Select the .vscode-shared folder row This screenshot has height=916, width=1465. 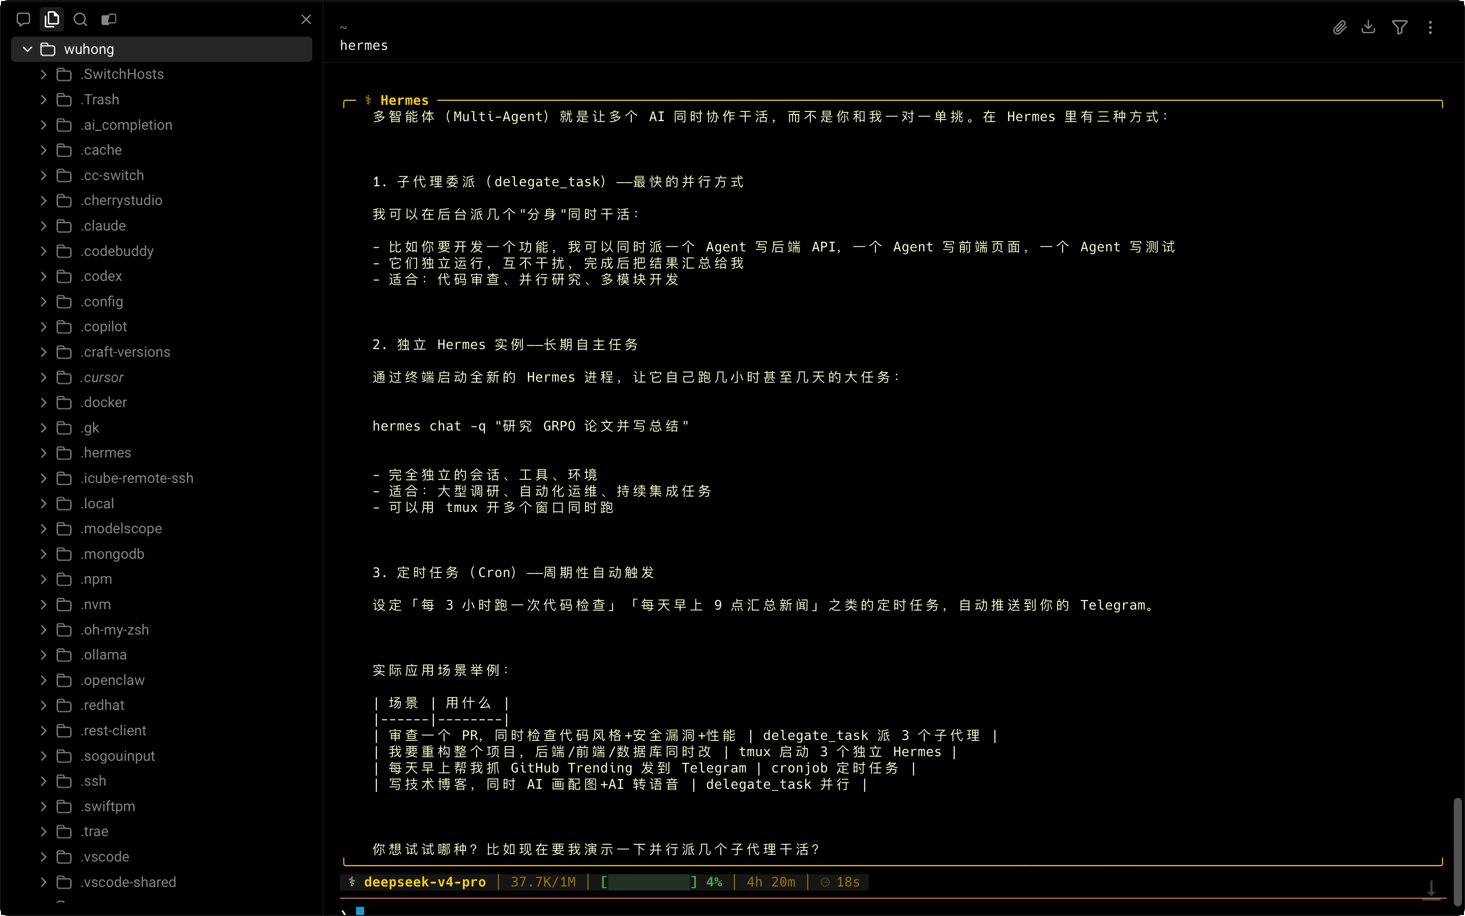(x=162, y=882)
